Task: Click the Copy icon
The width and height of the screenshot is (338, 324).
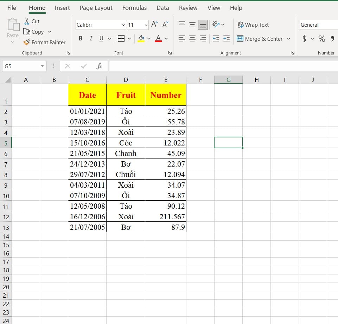Action: pos(27,32)
